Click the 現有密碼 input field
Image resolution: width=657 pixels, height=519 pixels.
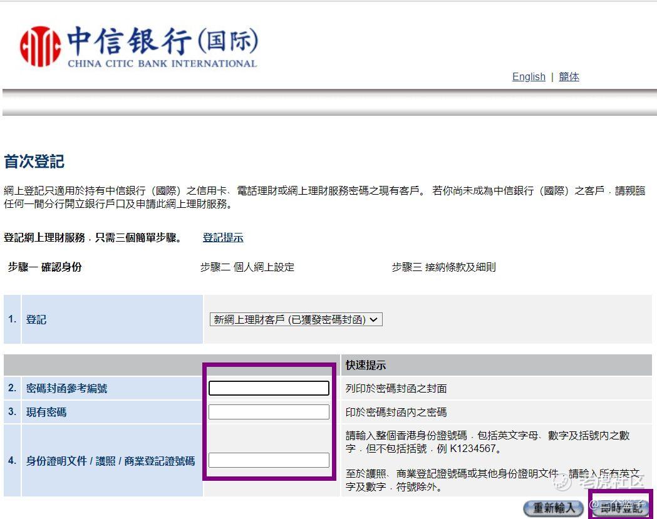[x=269, y=412]
